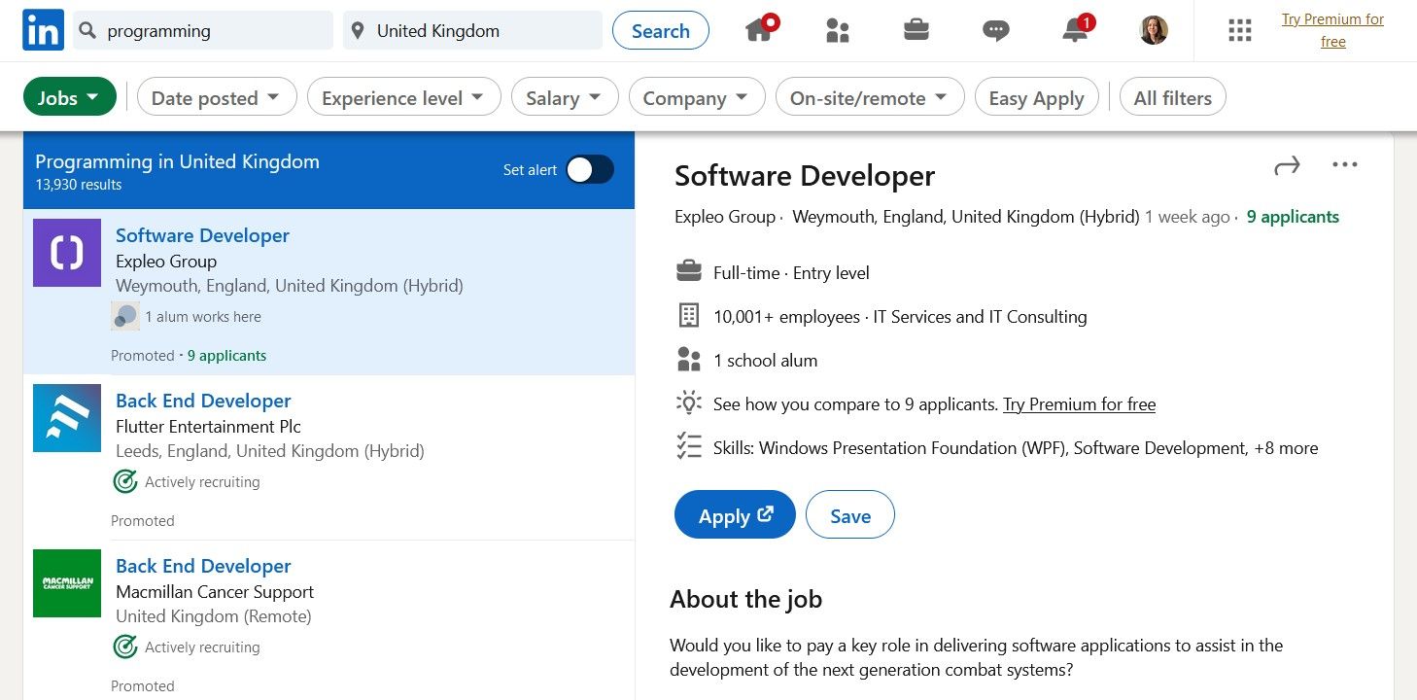Open the Date posted filter dropdown
This screenshot has width=1417, height=700.
(x=216, y=96)
